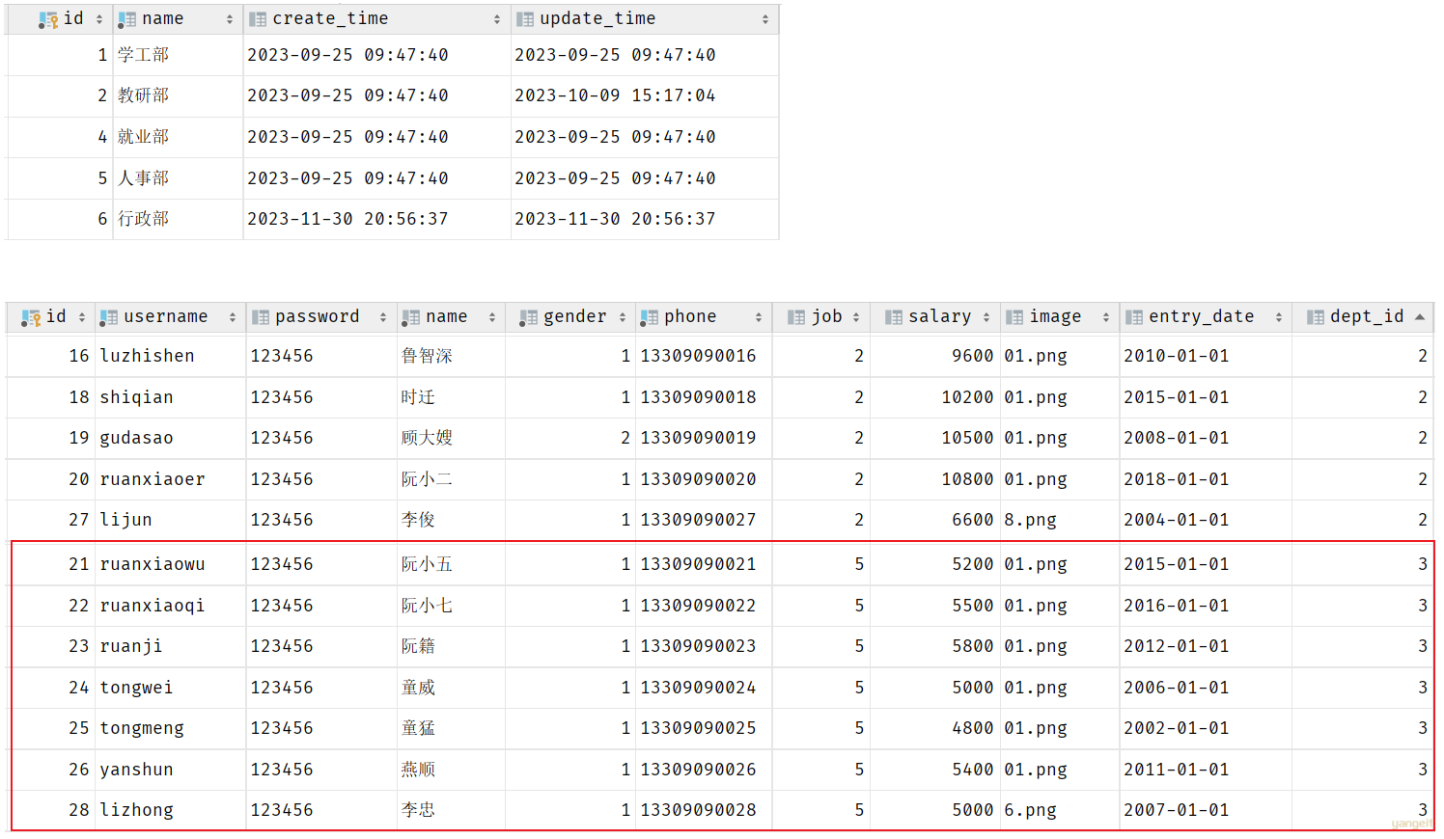Select the lizhong username cell
The width and height of the screenshot is (1444, 839).
pyautogui.click(x=169, y=810)
